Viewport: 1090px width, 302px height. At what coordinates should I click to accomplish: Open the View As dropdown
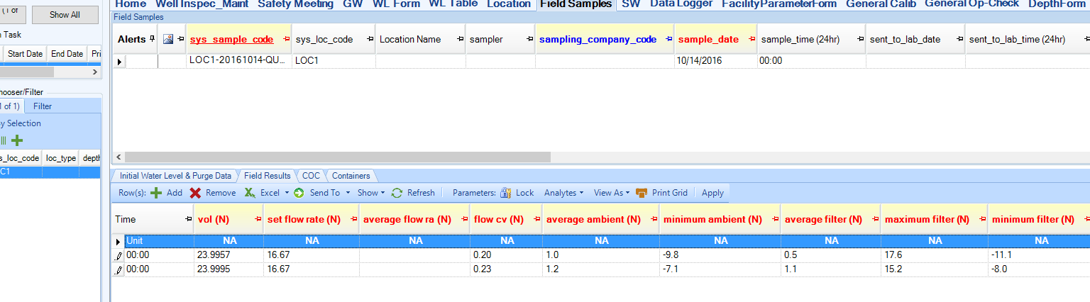pyautogui.click(x=611, y=193)
